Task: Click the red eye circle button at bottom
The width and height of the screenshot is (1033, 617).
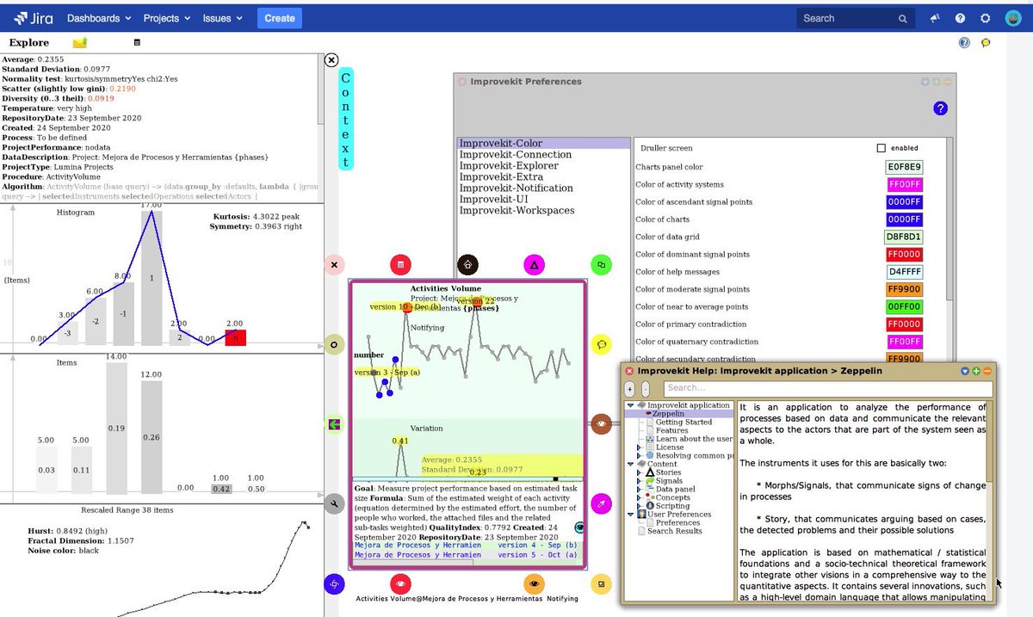Action: pyautogui.click(x=399, y=584)
